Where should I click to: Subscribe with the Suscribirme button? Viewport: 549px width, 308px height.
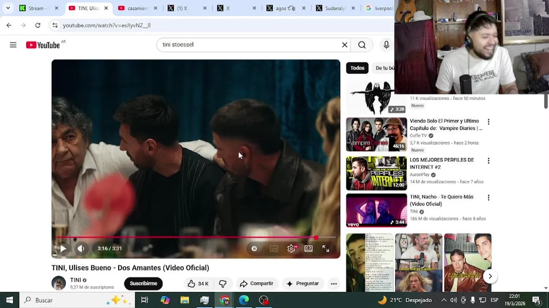pyautogui.click(x=143, y=284)
